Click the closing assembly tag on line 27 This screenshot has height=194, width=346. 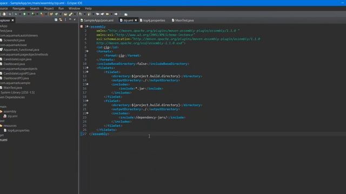click(x=99, y=134)
